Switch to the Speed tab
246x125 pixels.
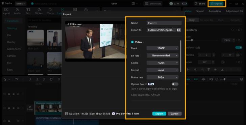[200, 11]
